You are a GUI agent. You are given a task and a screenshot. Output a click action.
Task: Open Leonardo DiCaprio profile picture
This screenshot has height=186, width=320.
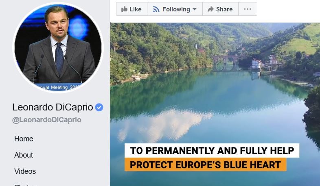[58, 48]
